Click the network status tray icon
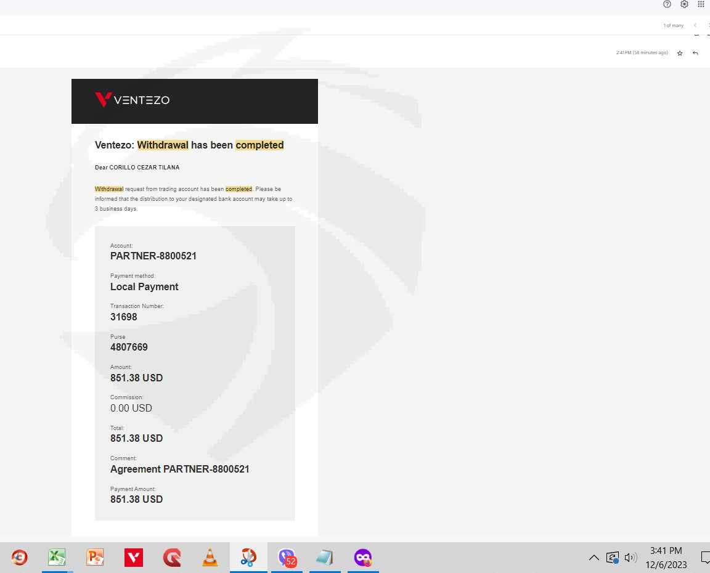Image resolution: width=710 pixels, height=573 pixels. point(612,558)
